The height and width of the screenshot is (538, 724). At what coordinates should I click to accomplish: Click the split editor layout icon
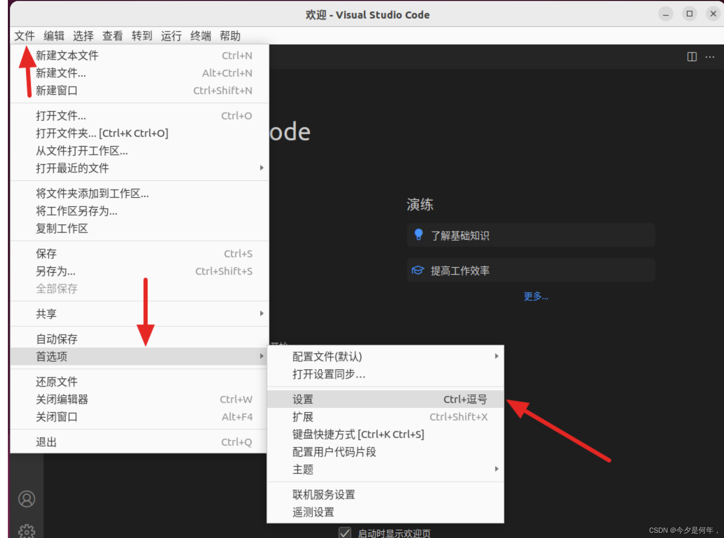[x=691, y=57]
